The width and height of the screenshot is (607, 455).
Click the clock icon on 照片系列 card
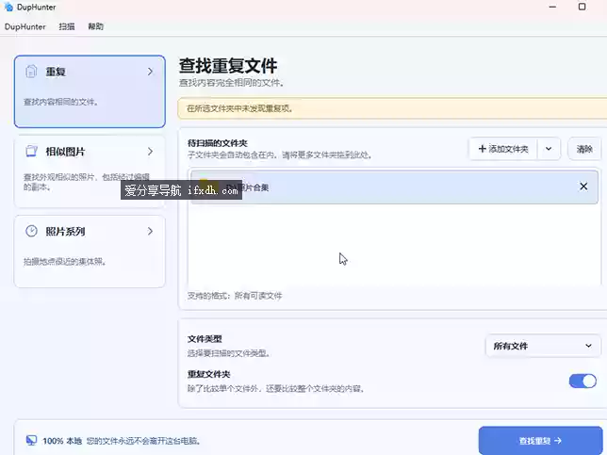tap(31, 231)
